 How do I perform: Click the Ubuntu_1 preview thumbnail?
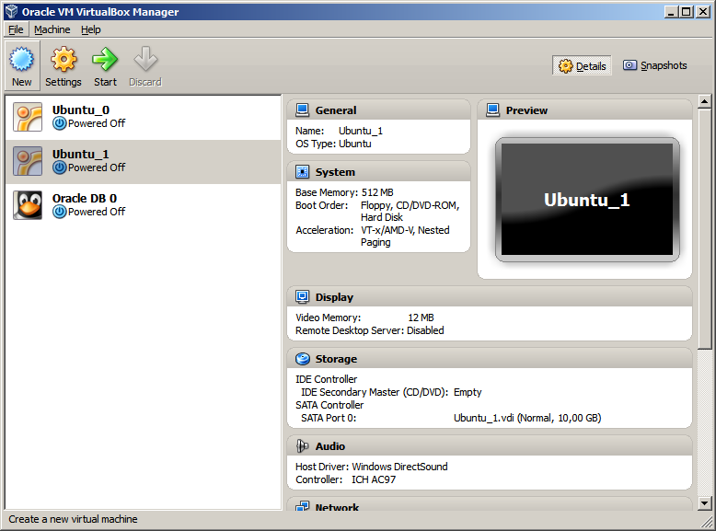pyautogui.click(x=587, y=200)
